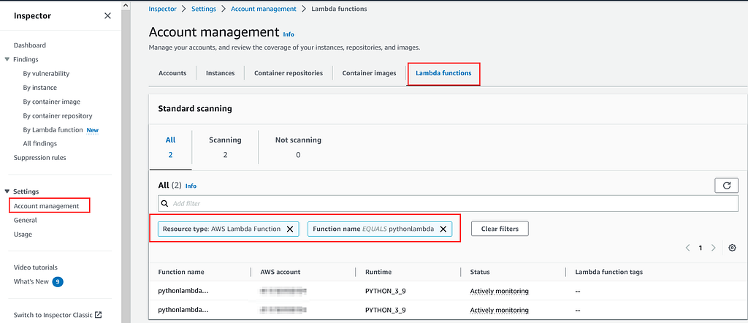
Task: Open the Inspector breadcrumb link
Action: [x=163, y=9]
